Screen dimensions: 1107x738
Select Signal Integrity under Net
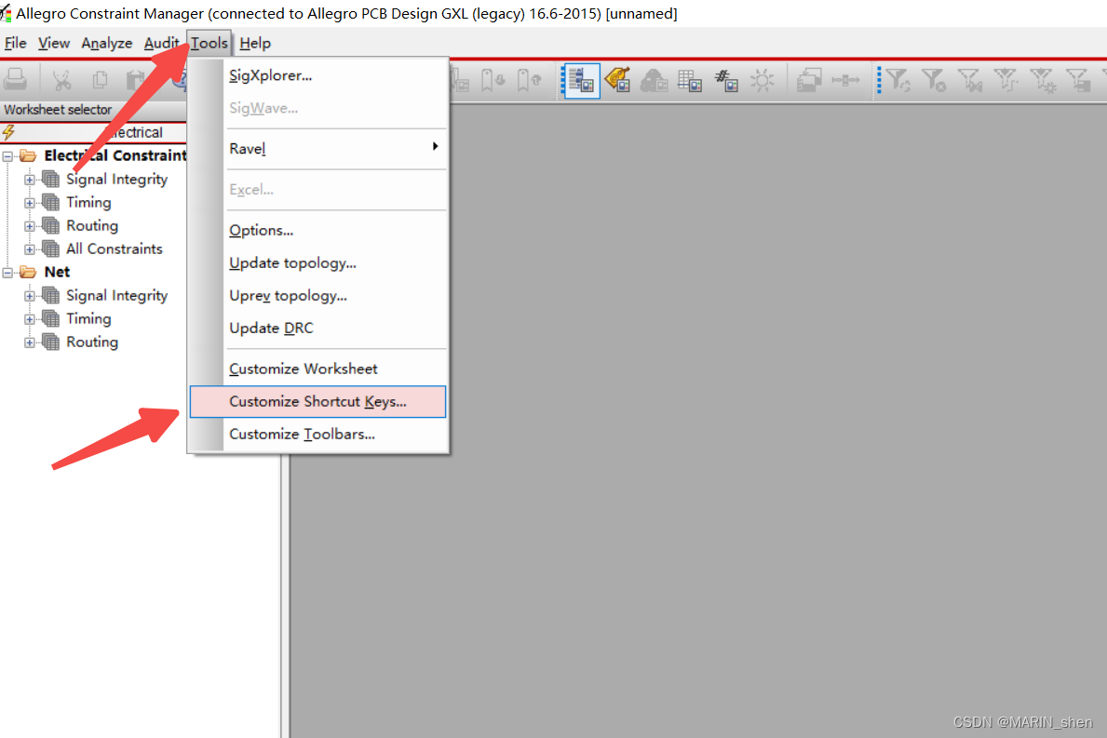tap(116, 296)
